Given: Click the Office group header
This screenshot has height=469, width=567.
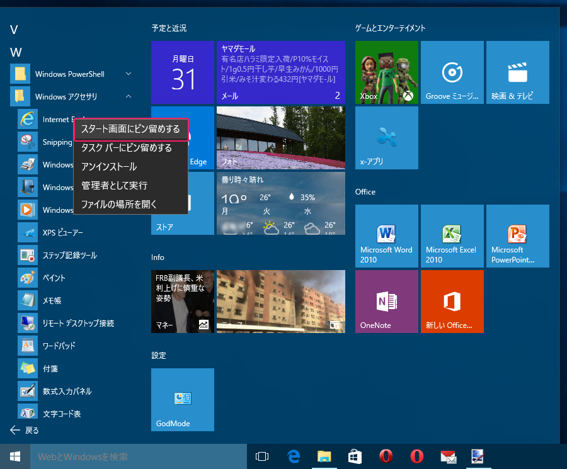Looking at the screenshot, I should pos(365,192).
